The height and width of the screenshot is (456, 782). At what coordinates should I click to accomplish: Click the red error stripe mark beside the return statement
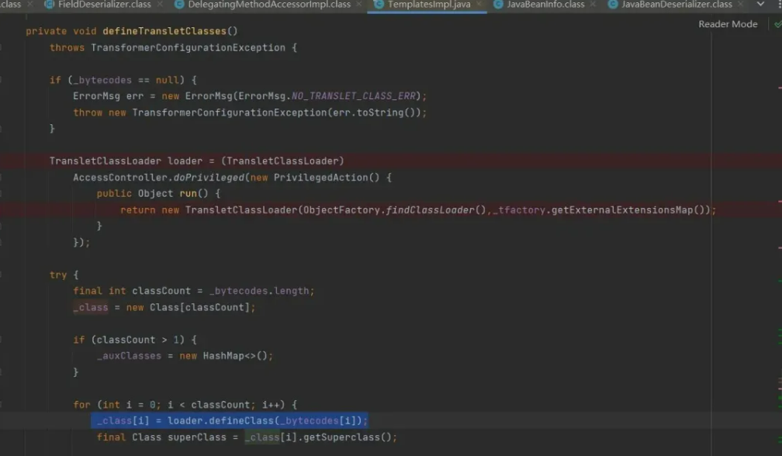(780, 202)
